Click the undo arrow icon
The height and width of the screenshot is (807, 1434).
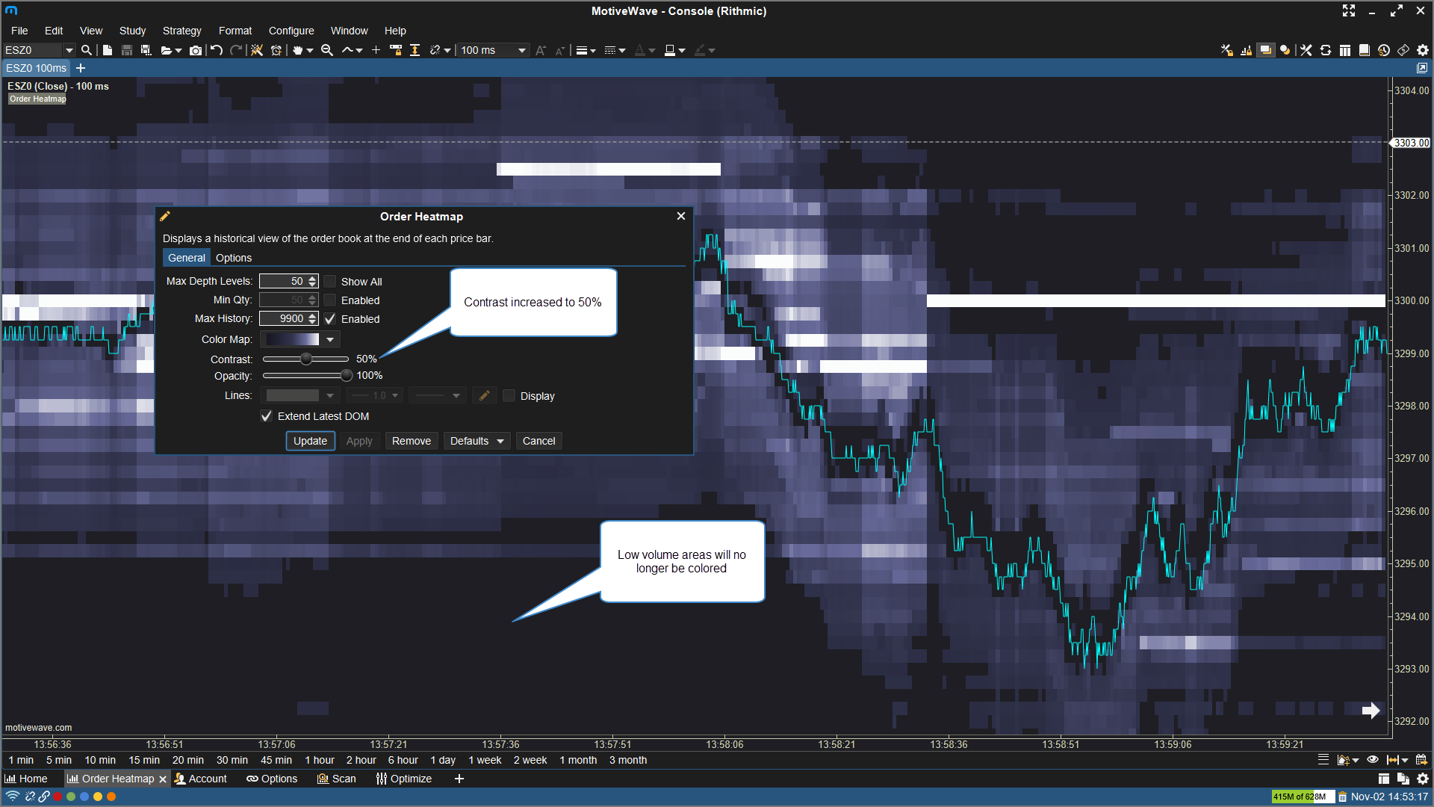coord(217,50)
